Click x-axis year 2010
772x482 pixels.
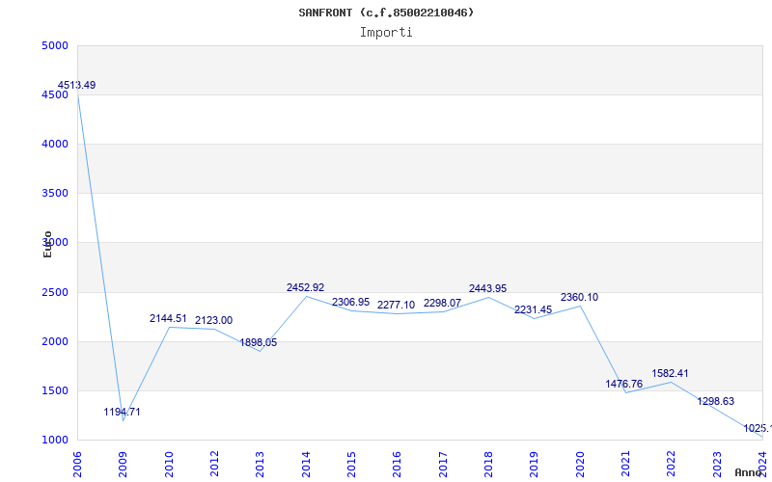169,464
